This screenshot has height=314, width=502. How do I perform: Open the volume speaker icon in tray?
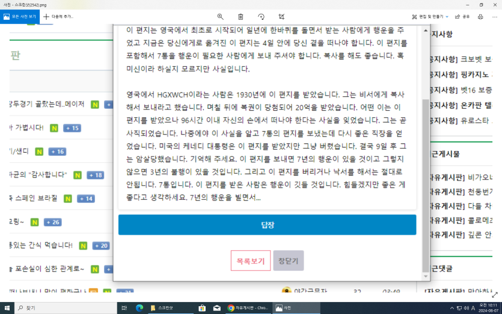click(x=466, y=308)
